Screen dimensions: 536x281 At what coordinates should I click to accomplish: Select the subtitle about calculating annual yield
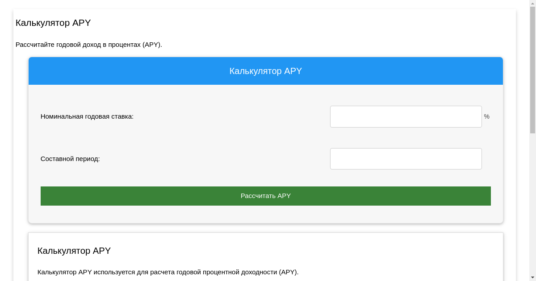click(x=89, y=44)
